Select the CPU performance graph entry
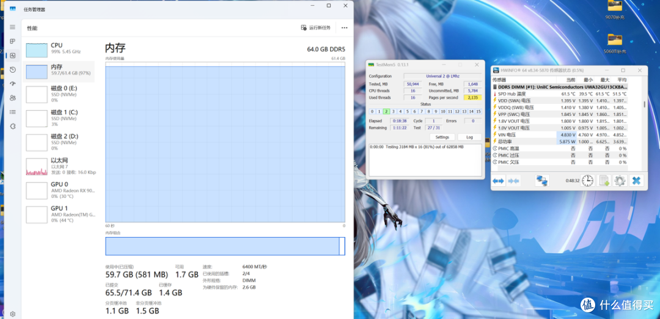 [x=59, y=49]
